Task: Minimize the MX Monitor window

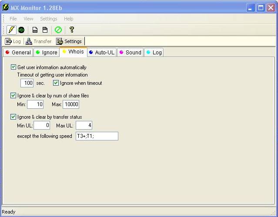Action: pos(251,8)
